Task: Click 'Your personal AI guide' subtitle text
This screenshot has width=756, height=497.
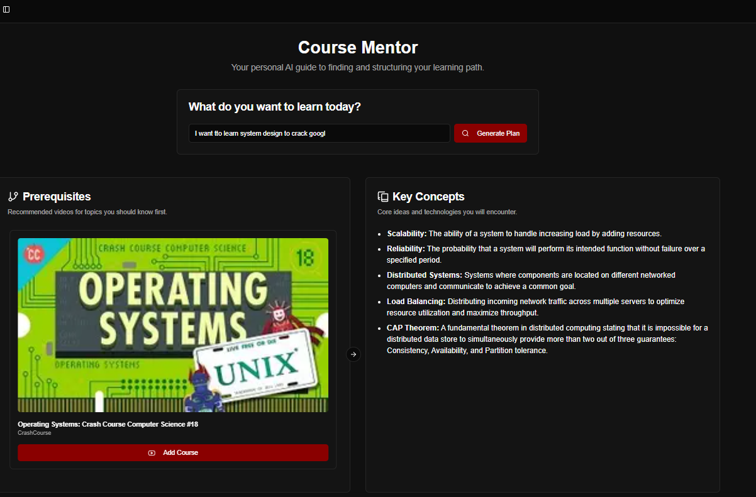Action: point(358,67)
